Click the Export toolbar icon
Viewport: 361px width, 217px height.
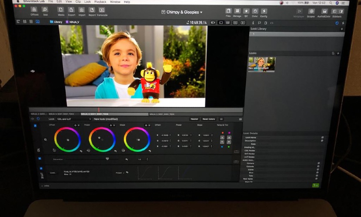71,10
